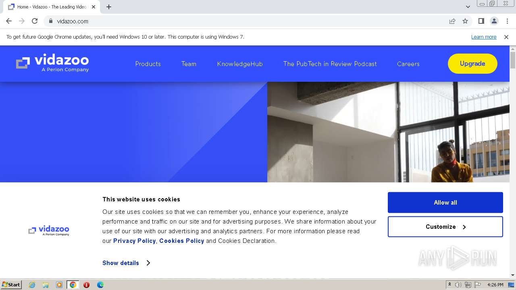
Task: Open The PubTech in Review Podcast page
Action: [330, 64]
